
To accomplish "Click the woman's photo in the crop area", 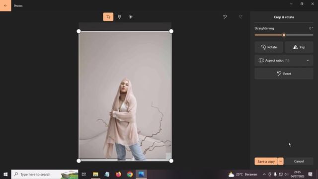I will (125, 96).
